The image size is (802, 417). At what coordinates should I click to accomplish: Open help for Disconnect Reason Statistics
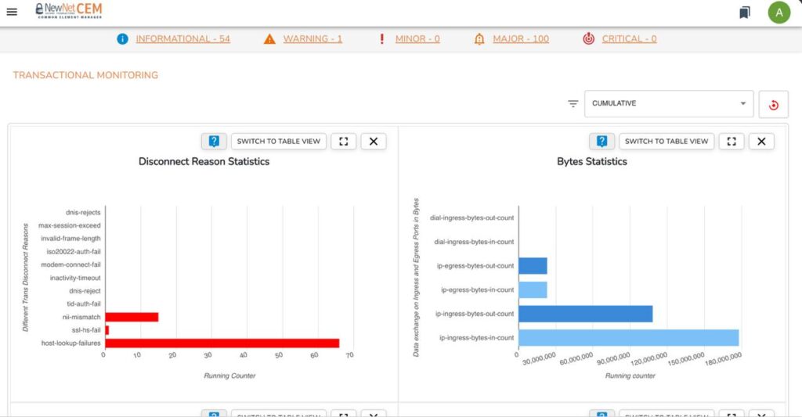click(x=214, y=142)
